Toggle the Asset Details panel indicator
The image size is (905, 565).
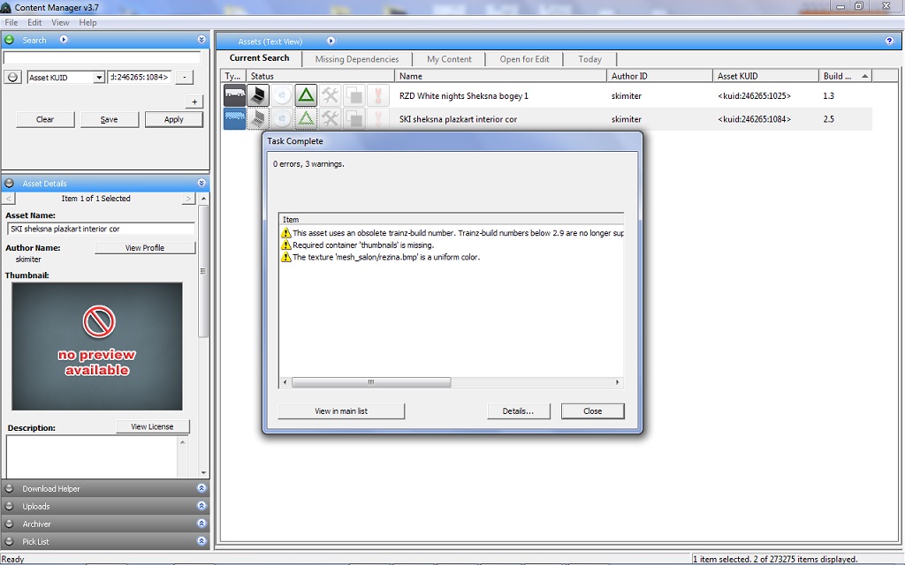tap(10, 184)
